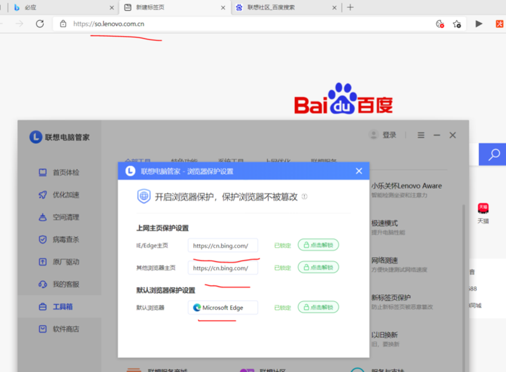The width and height of the screenshot is (506, 372).
Task: Click the browser refresh button
Action: coord(40,23)
